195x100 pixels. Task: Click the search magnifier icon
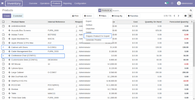point(191,11)
